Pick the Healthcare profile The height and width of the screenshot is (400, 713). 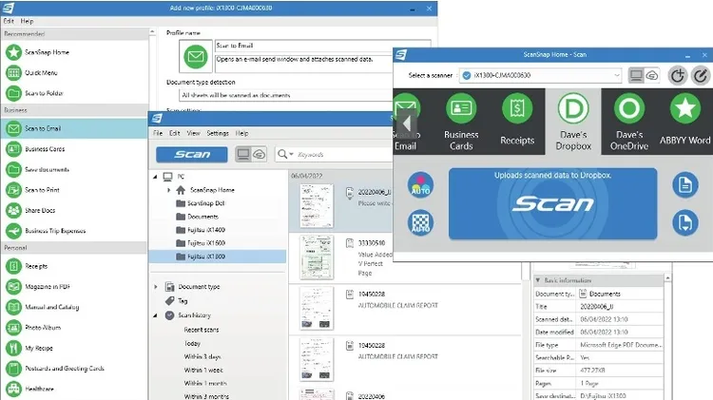click(x=74, y=390)
